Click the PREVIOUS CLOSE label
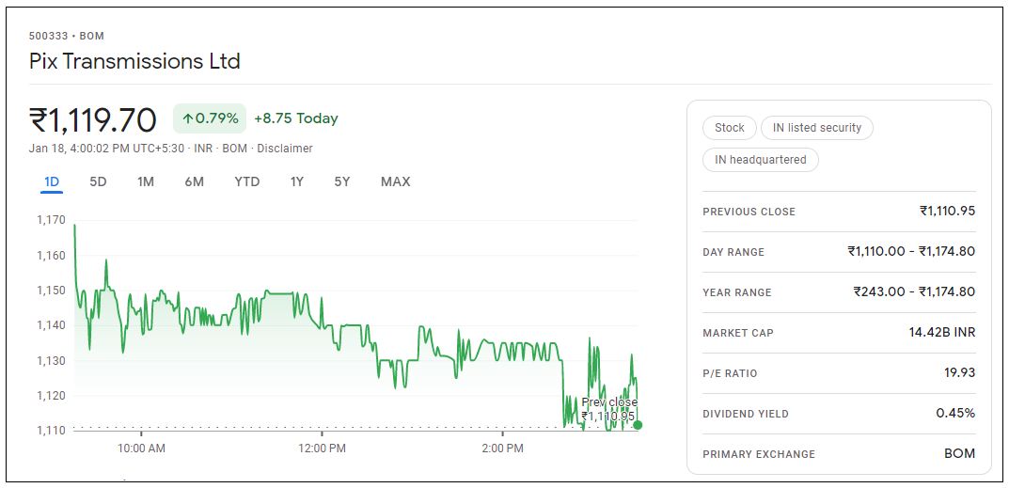This screenshot has width=1009, height=488. 749,212
